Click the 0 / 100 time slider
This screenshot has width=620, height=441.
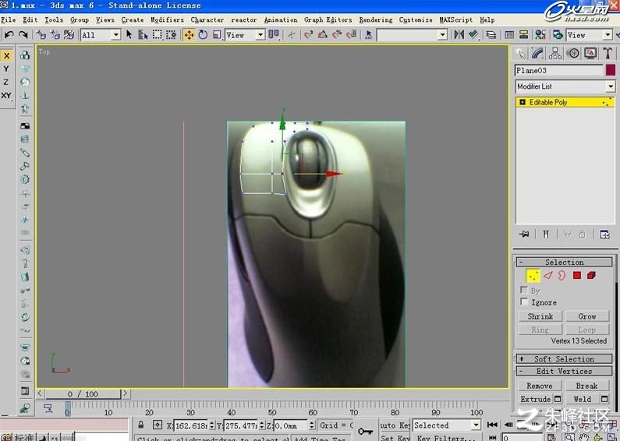83,394
